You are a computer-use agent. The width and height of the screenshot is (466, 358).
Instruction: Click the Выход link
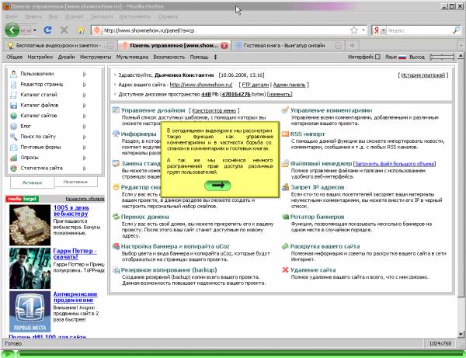click(417, 57)
